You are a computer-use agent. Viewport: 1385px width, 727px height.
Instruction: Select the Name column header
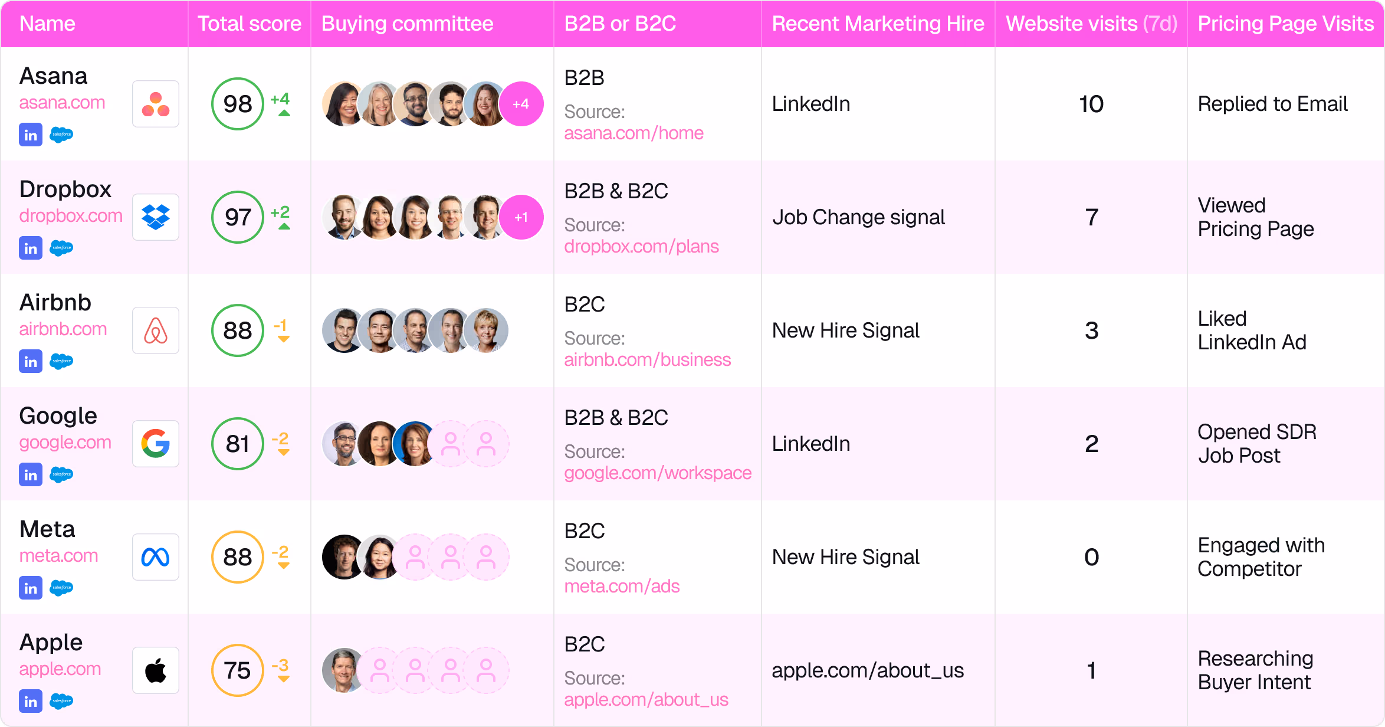point(48,24)
